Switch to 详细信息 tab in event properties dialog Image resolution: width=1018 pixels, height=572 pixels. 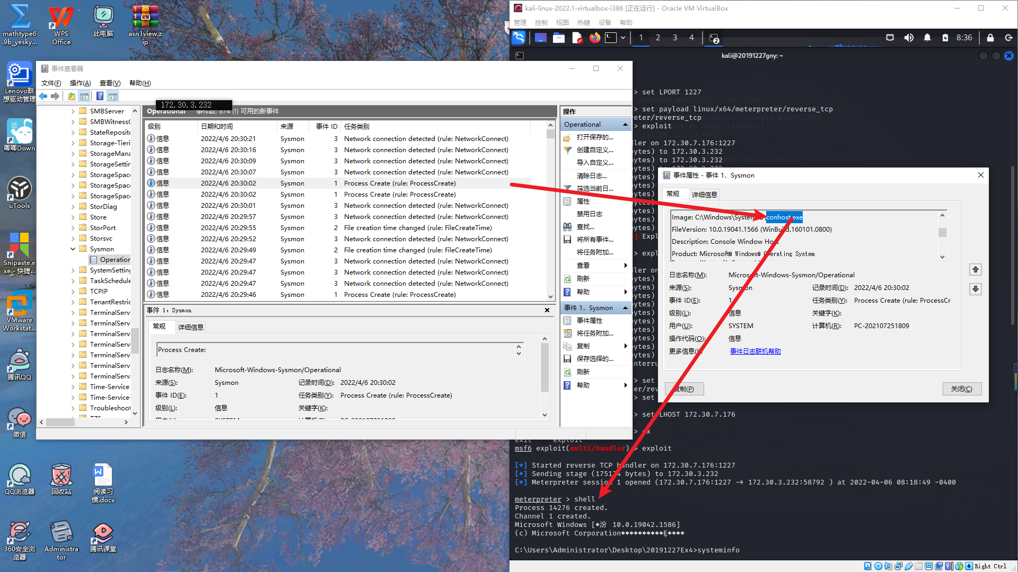[x=705, y=195]
